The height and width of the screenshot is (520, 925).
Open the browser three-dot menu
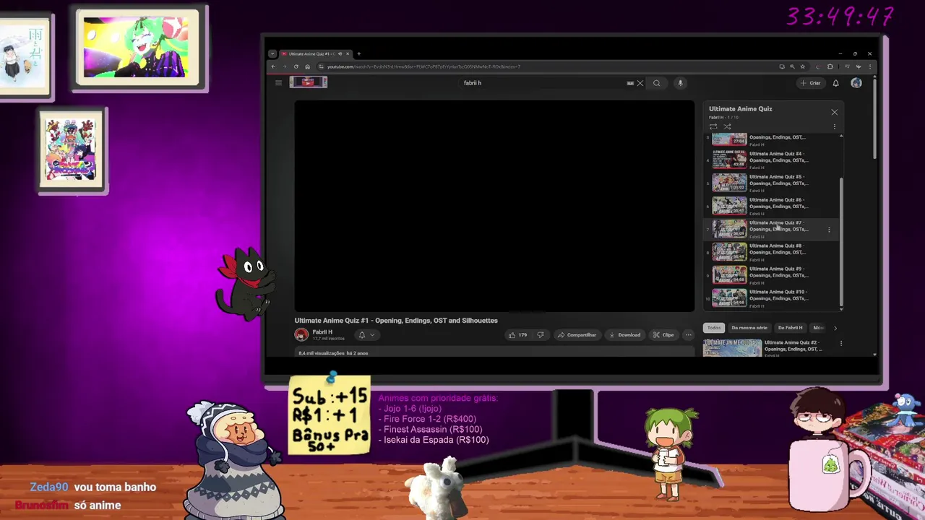(870, 66)
